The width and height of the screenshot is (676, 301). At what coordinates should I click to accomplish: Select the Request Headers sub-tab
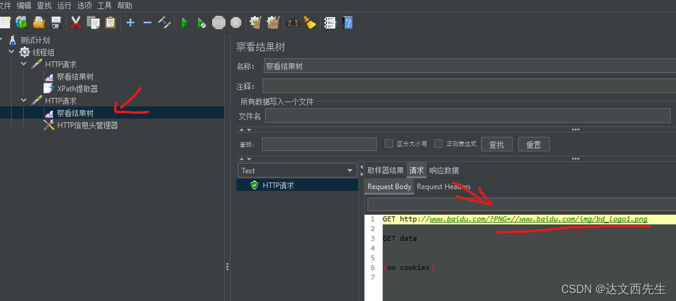click(x=444, y=187)
